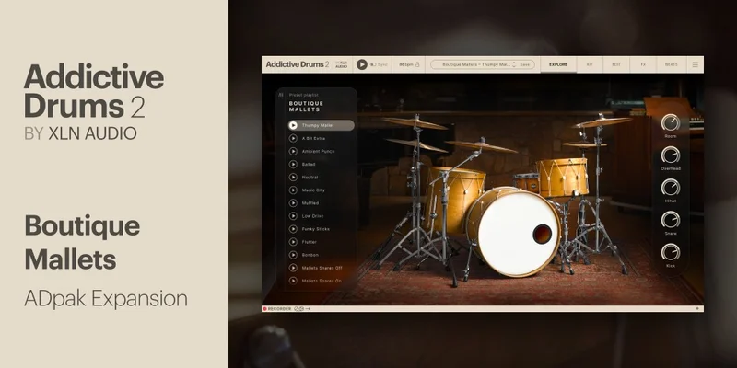The image size is (737, 368).
Task: Step presets with the up/down arrows
Action: [x=514, y=64]
